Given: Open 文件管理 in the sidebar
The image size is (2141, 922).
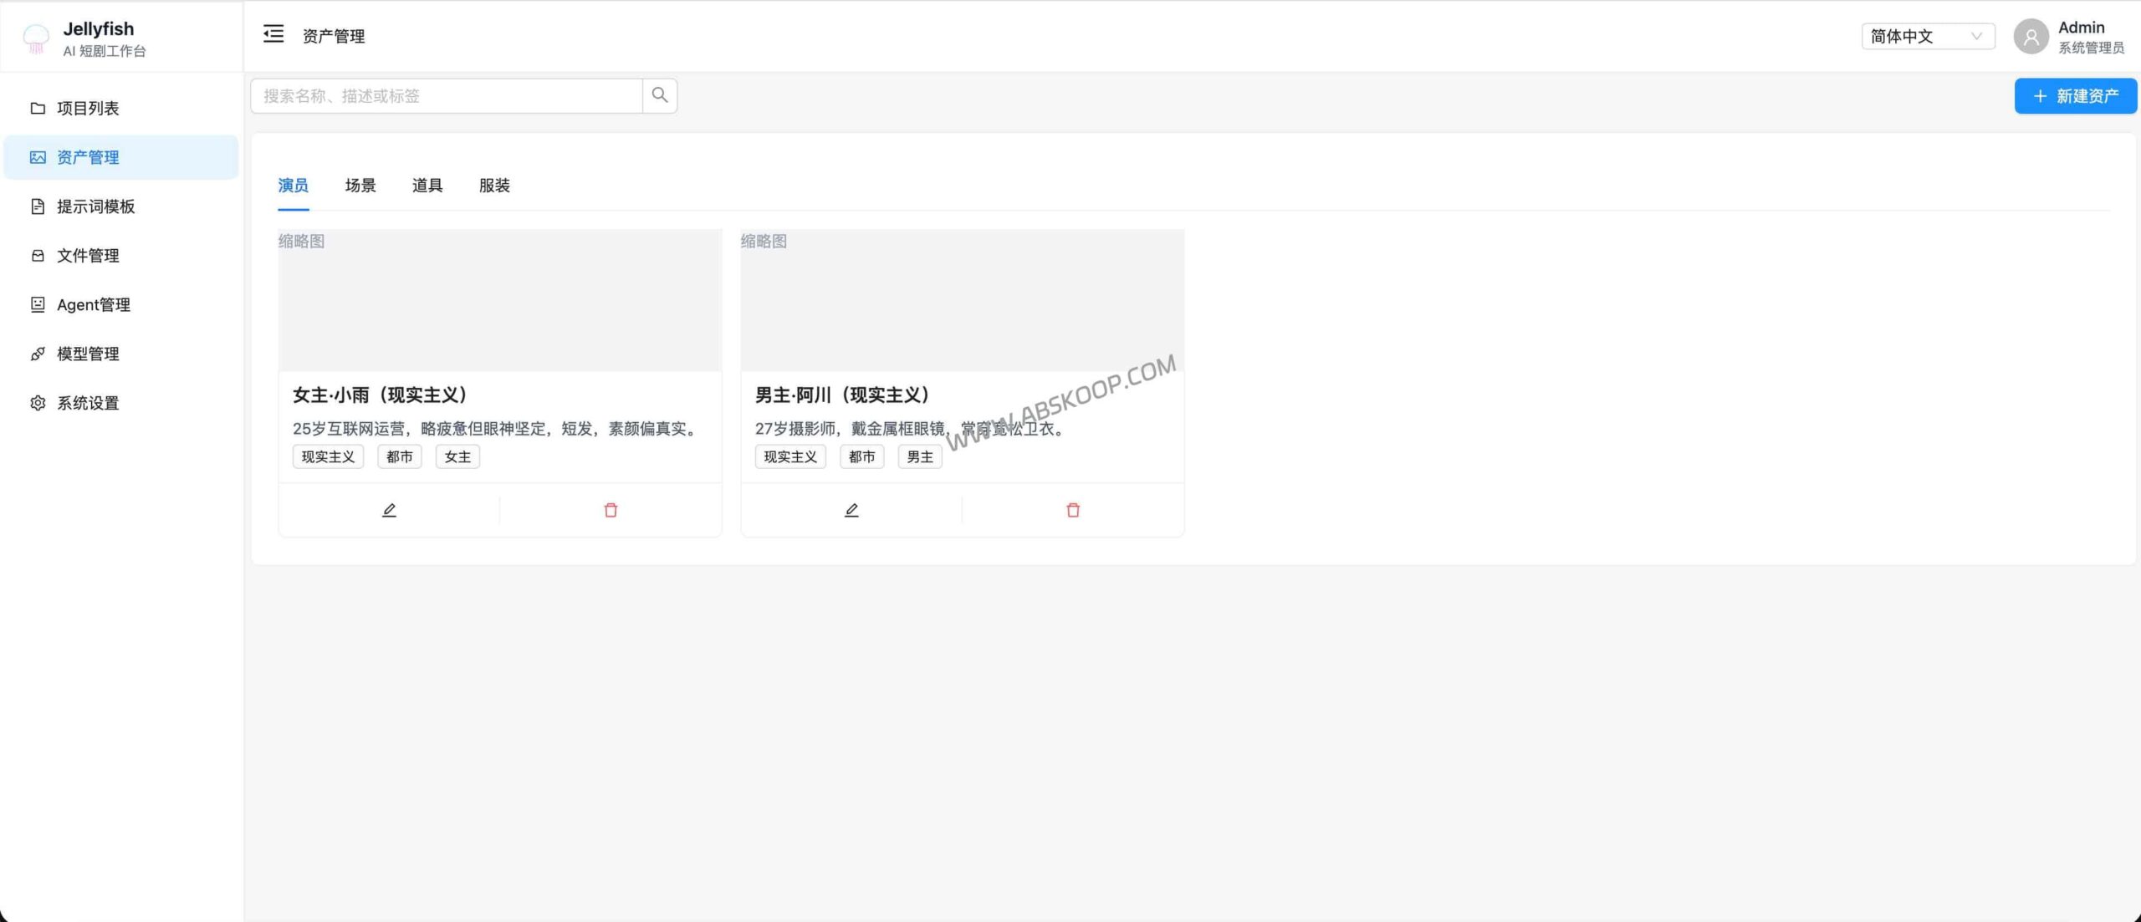Looking at the screenshot, I should click(x=88, y=255).
